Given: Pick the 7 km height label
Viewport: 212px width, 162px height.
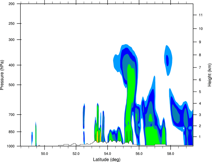Looking at the screenshot, I should coord(200,68).
